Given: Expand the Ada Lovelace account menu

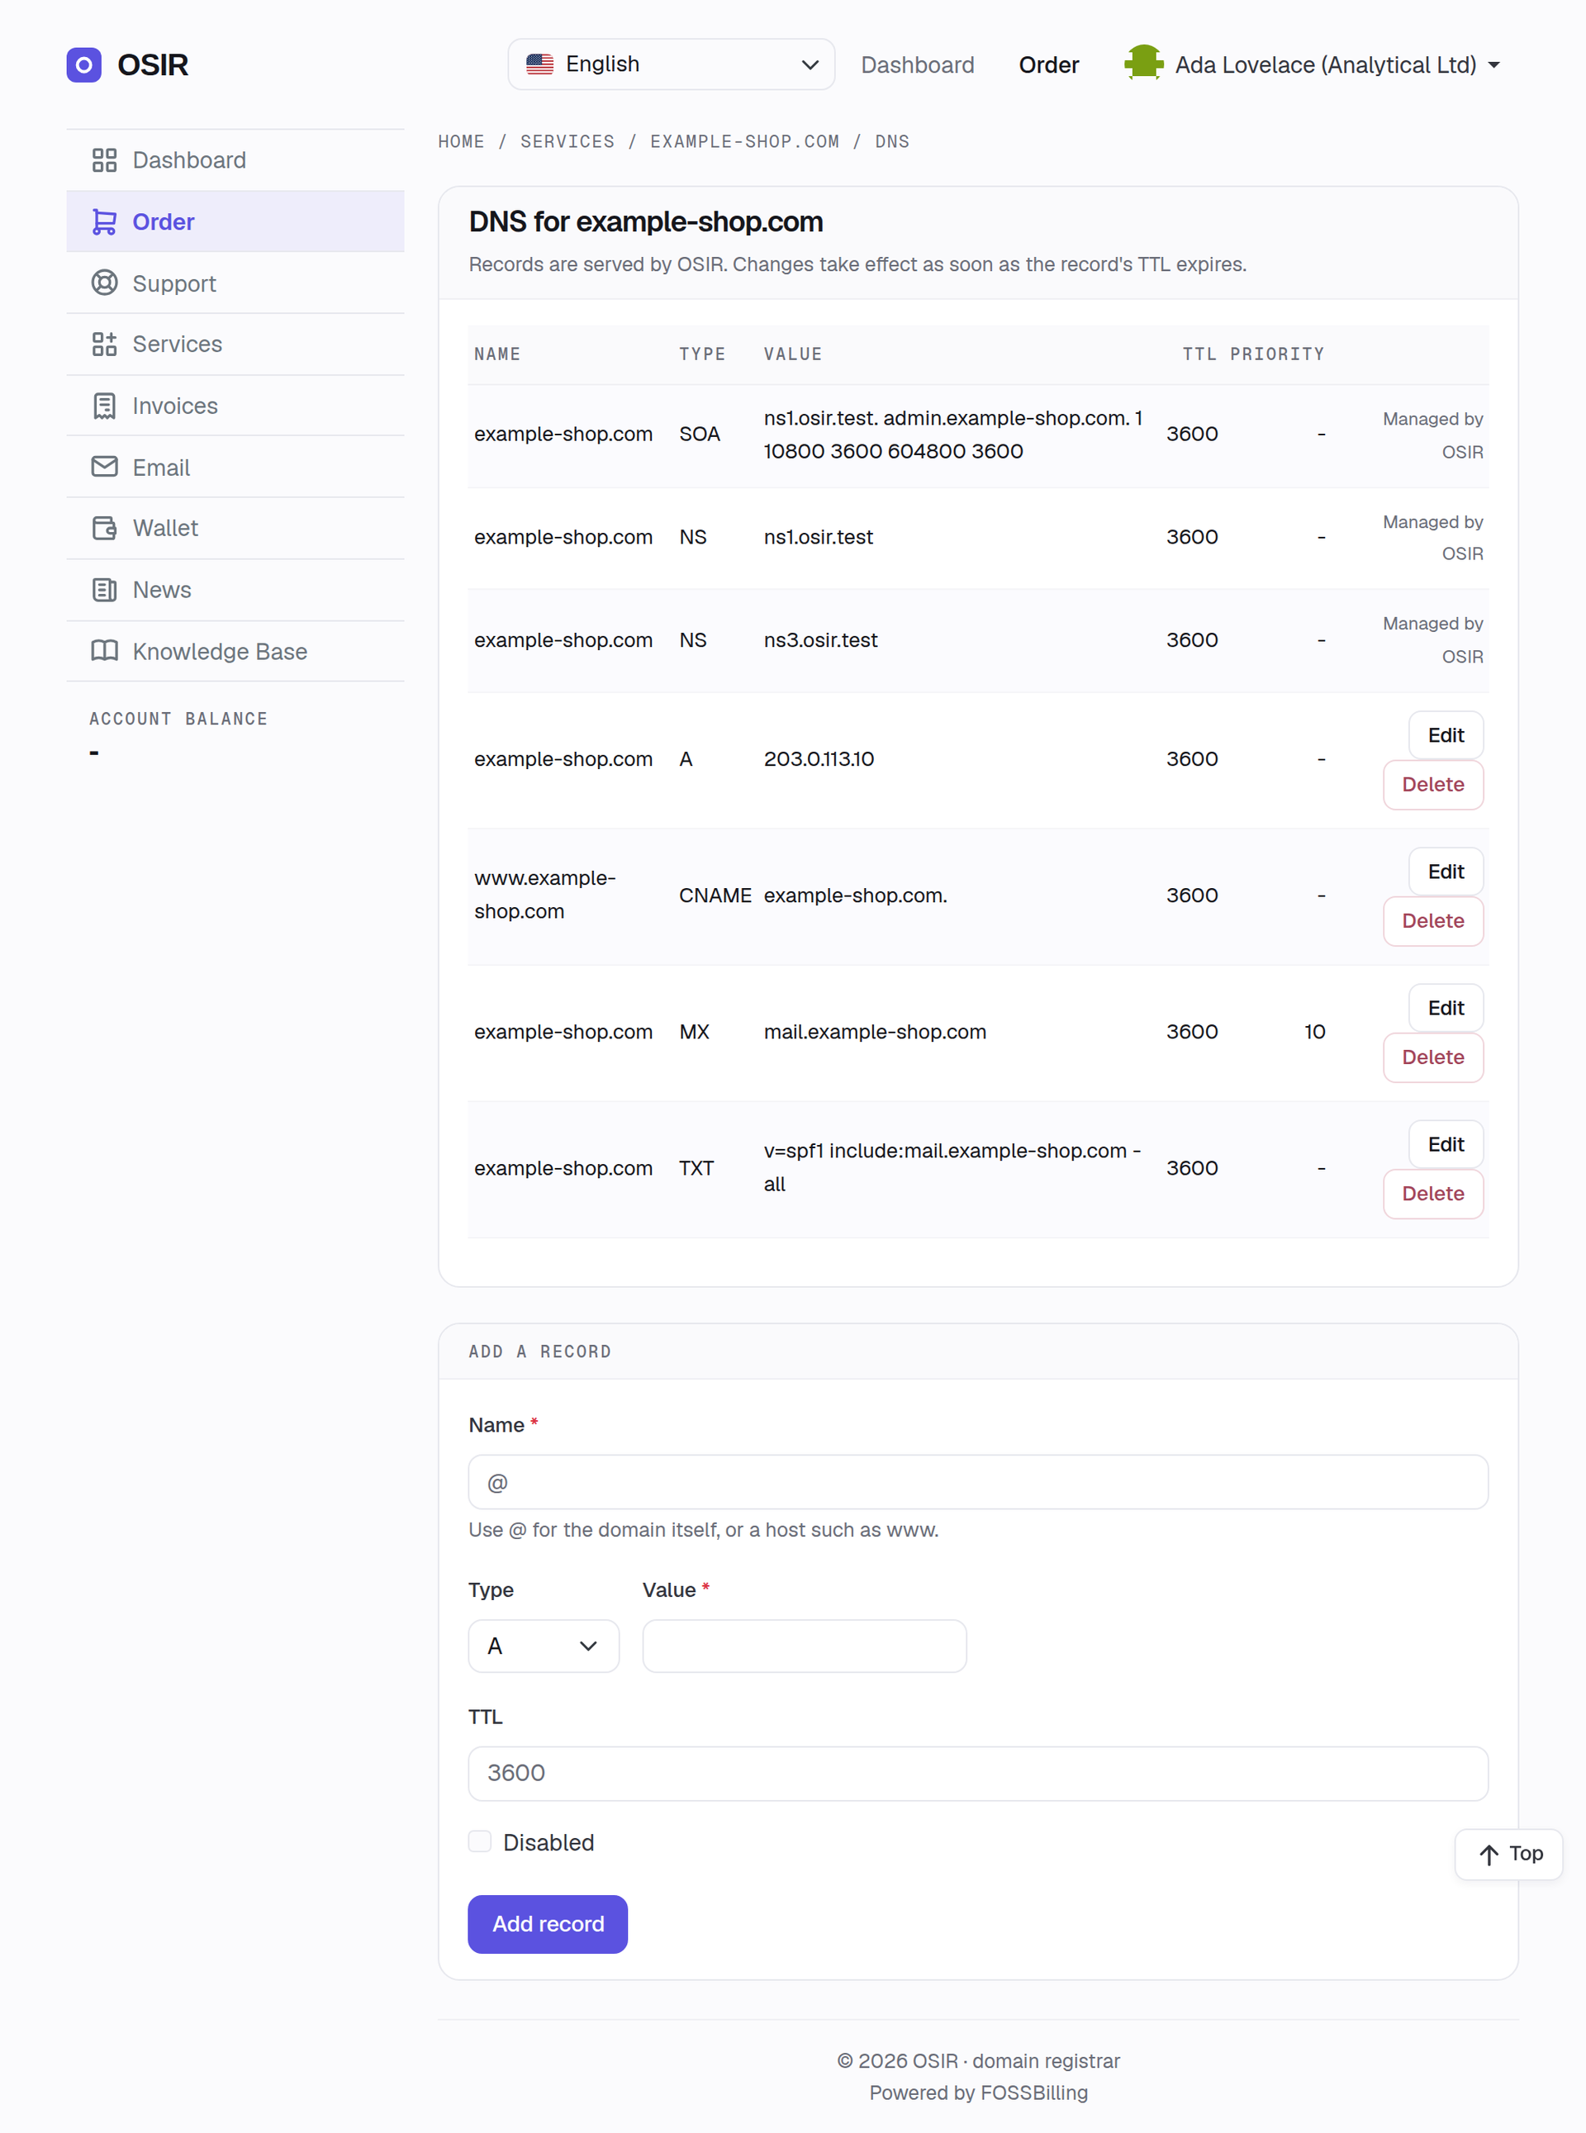Looking at the screenshot, I should click(x=1313, y=64).
